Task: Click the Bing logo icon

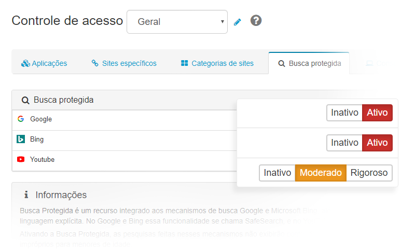Action: point(21,140)
